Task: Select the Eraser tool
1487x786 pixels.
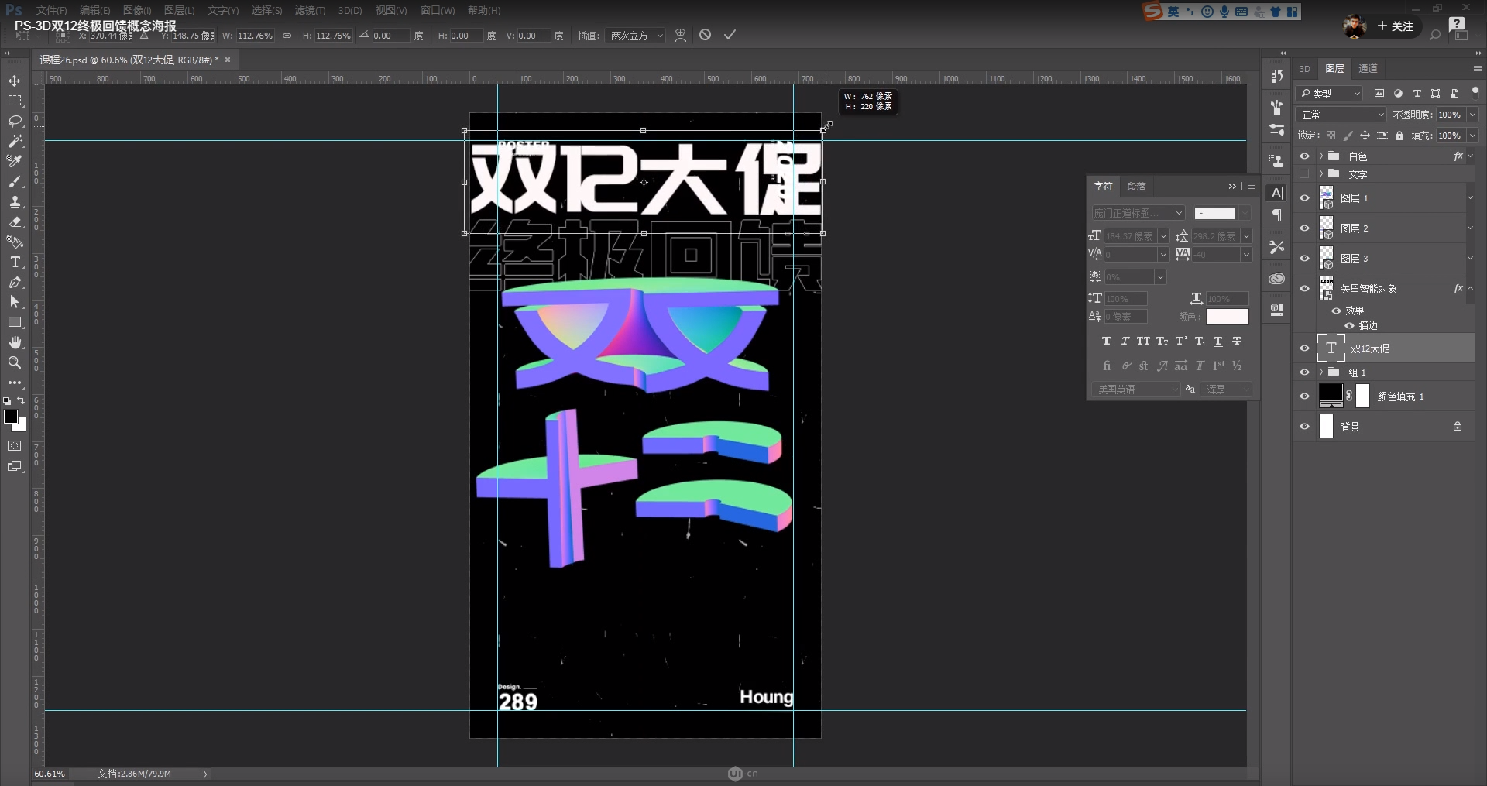Action: tap(15, 221)
